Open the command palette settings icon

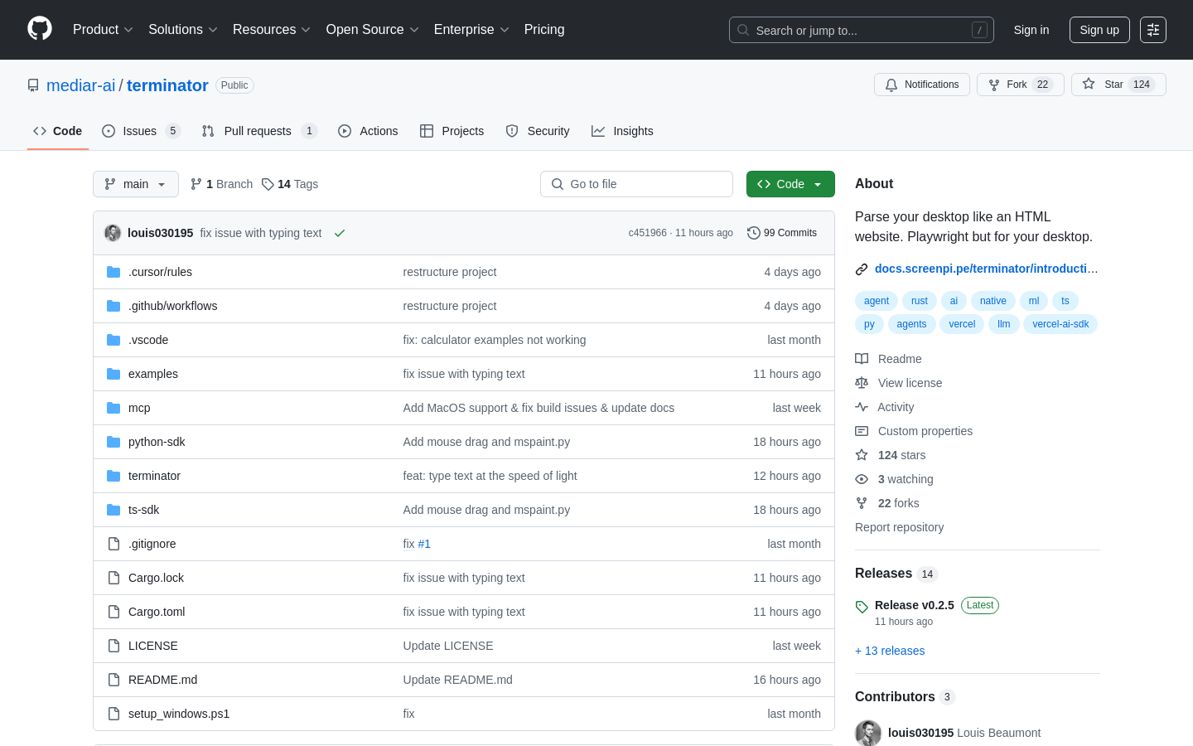[1153, 30]
